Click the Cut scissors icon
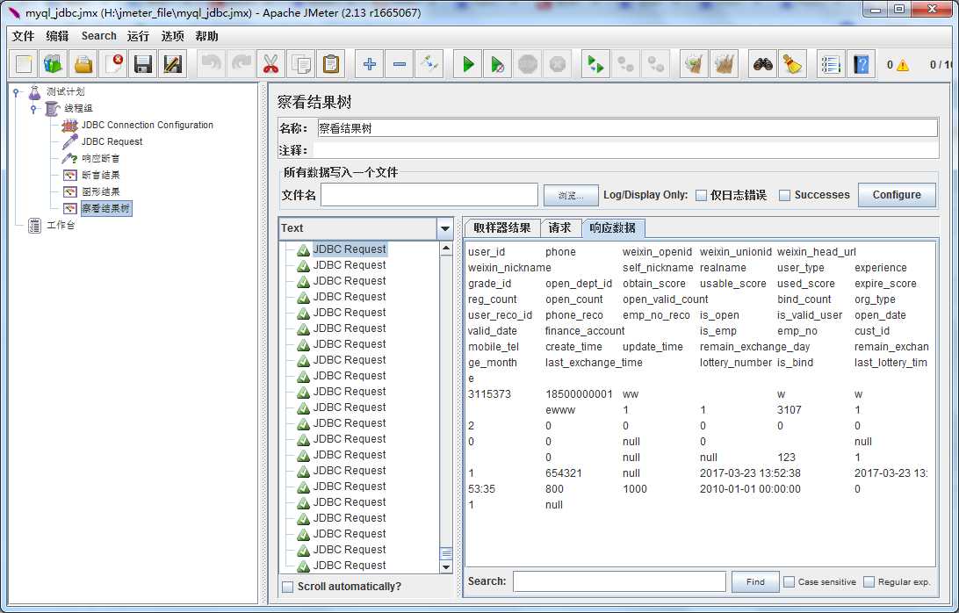The image size is (959, 613). point(271,63)
